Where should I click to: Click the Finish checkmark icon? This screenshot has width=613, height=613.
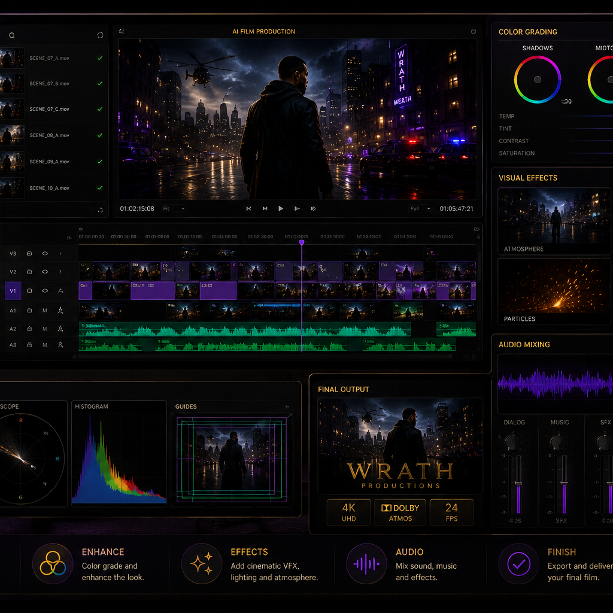(519, 564)
